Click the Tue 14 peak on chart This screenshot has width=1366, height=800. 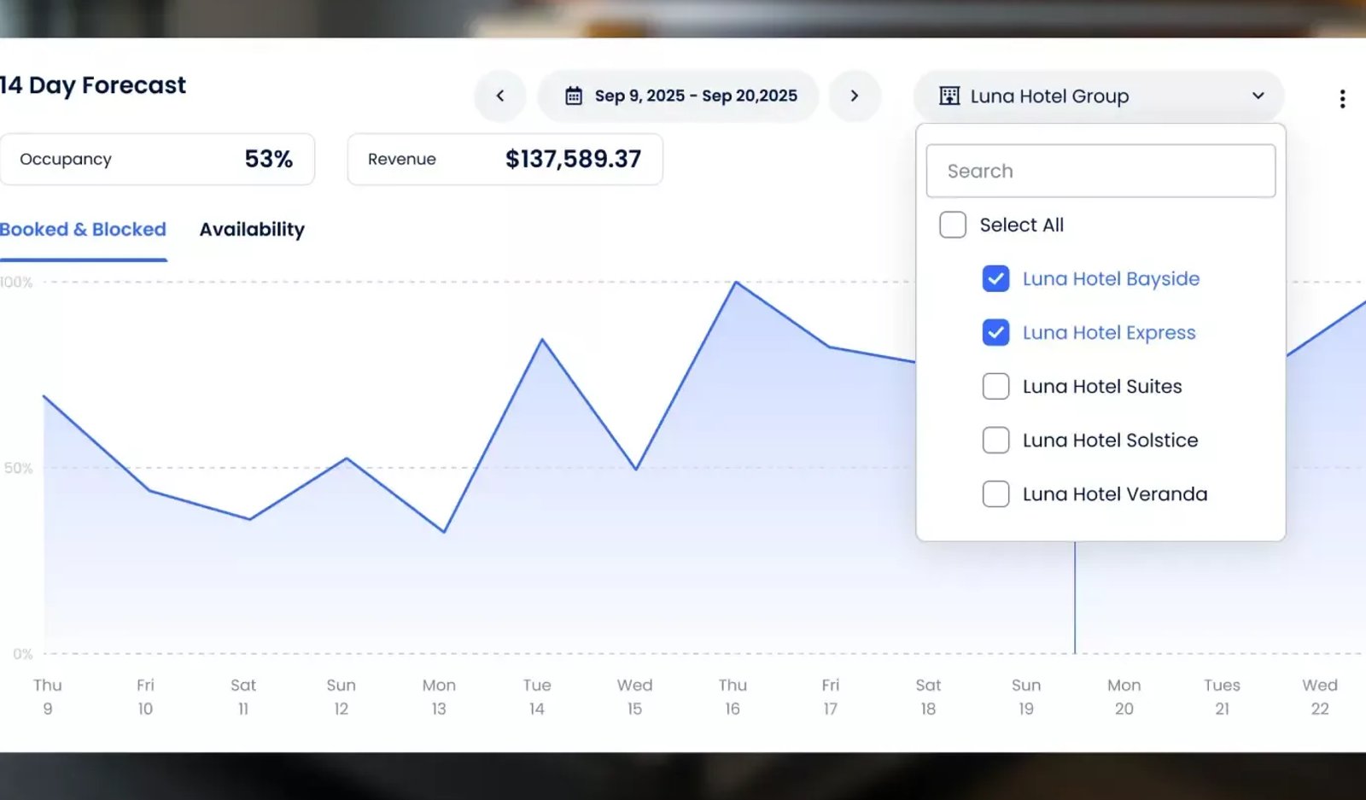[x=541, y=339]
